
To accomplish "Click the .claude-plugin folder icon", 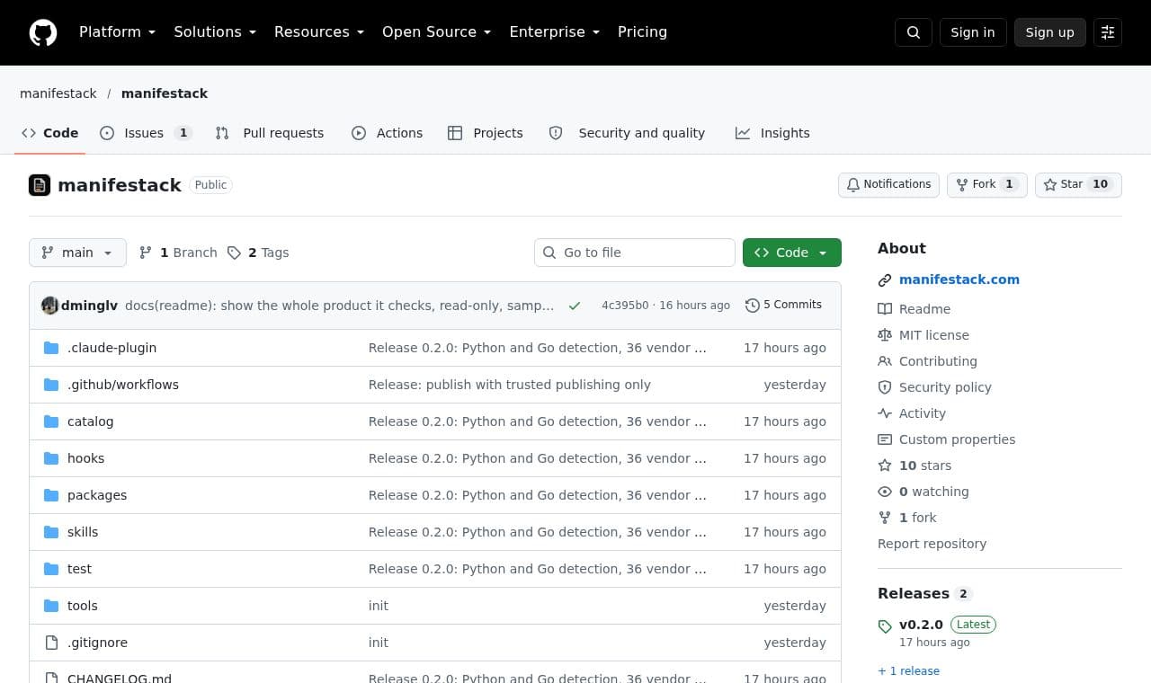I will coord(51,348).
